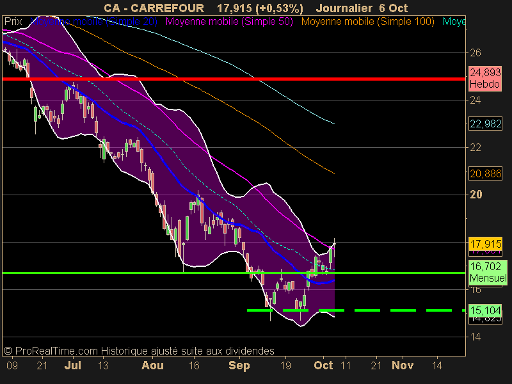
Task: Click the 26 price axis tick
Action: (476, 53)
